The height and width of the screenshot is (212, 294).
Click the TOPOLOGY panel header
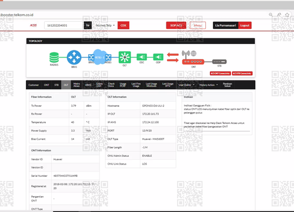point(141,41)
